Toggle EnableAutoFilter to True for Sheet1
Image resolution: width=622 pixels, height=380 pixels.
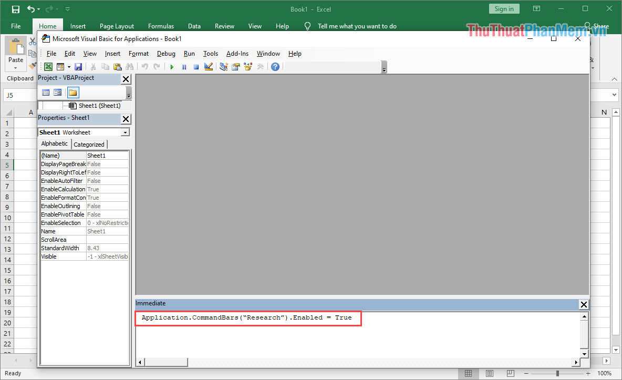click(108, 180)
